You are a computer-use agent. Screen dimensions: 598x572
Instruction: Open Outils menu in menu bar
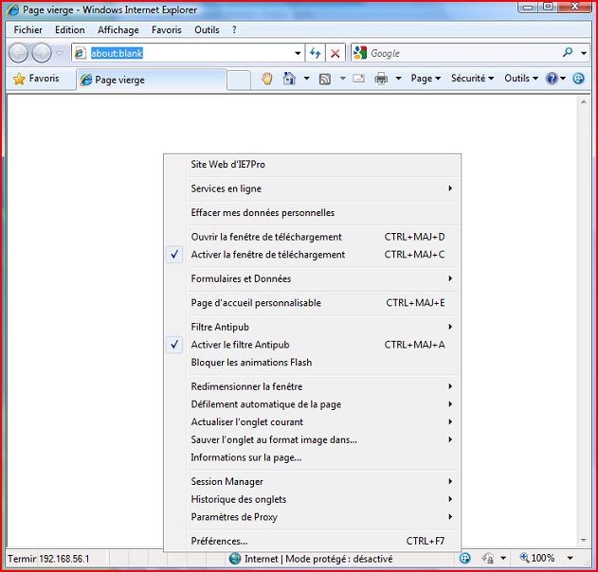(x=207, y=29)
